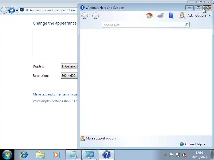Open the Resolution 800 × 600 dropdown
Image resolution: width=214 pixels, height=160 pixels.
click(x=69, y=76)
